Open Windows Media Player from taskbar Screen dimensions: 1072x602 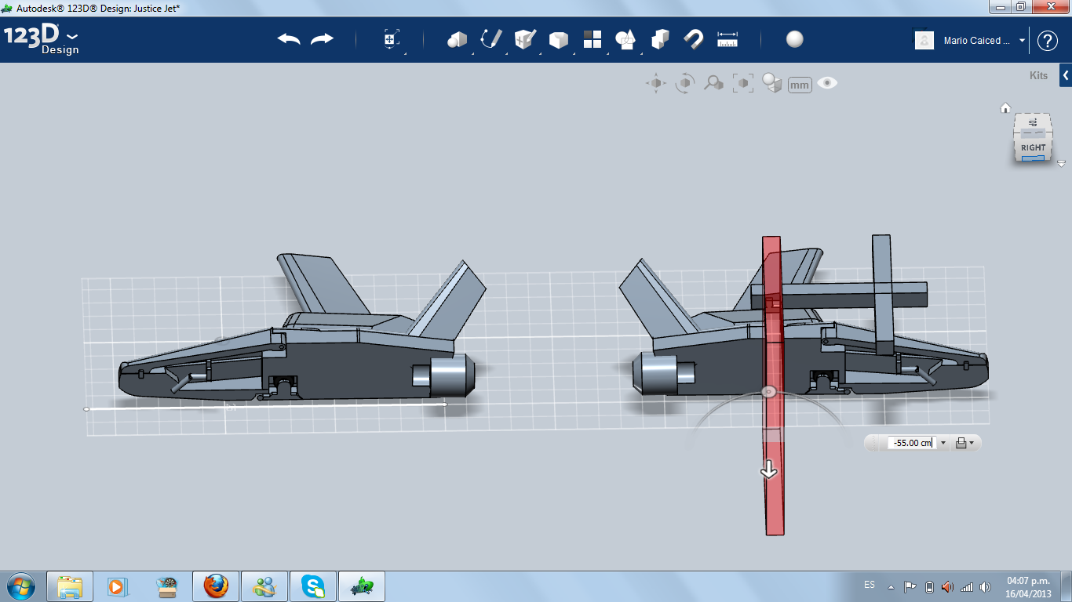(x=118, y=586)
